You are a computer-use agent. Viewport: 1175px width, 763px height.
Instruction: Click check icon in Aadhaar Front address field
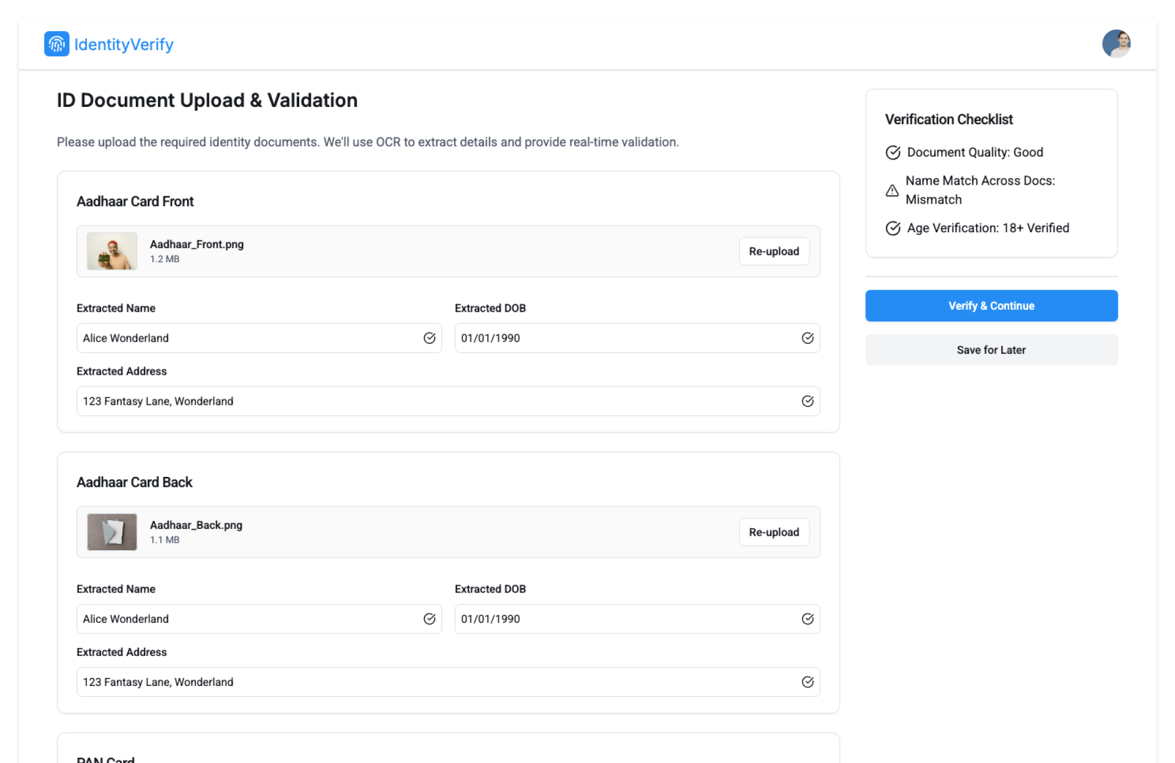(x=807, y=401)
